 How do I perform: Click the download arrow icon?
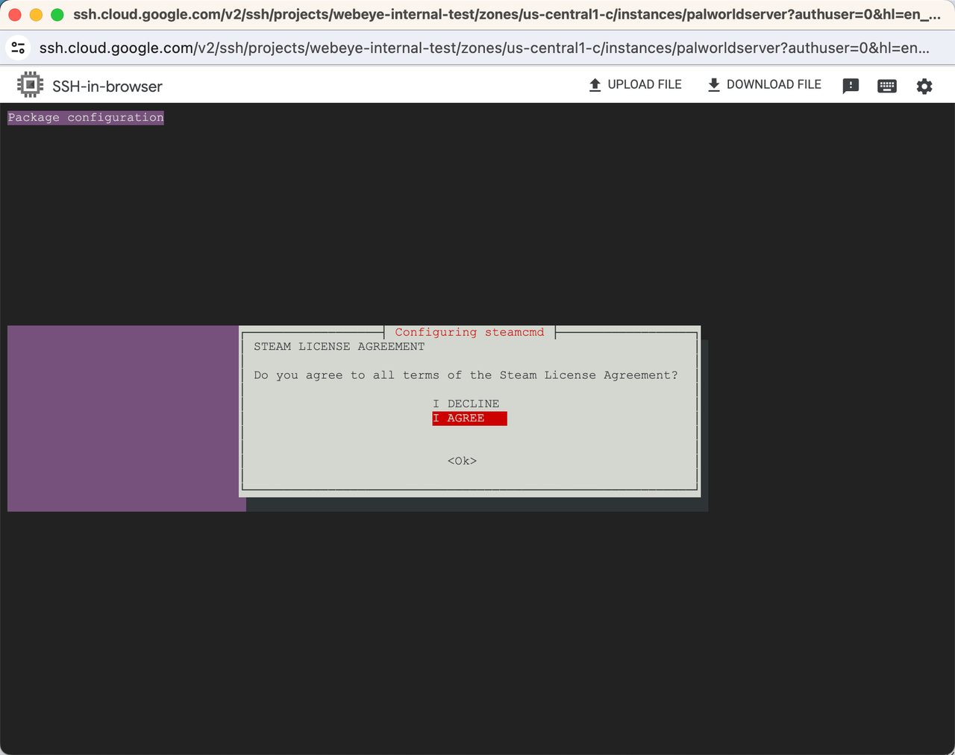tap(713, 85)
